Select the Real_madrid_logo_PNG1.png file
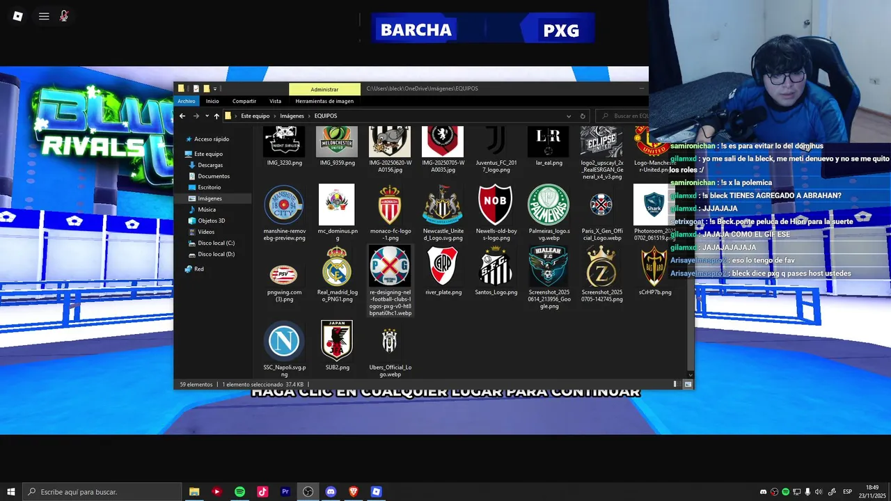This screenshot has height=501, width=891. [337, 274]
